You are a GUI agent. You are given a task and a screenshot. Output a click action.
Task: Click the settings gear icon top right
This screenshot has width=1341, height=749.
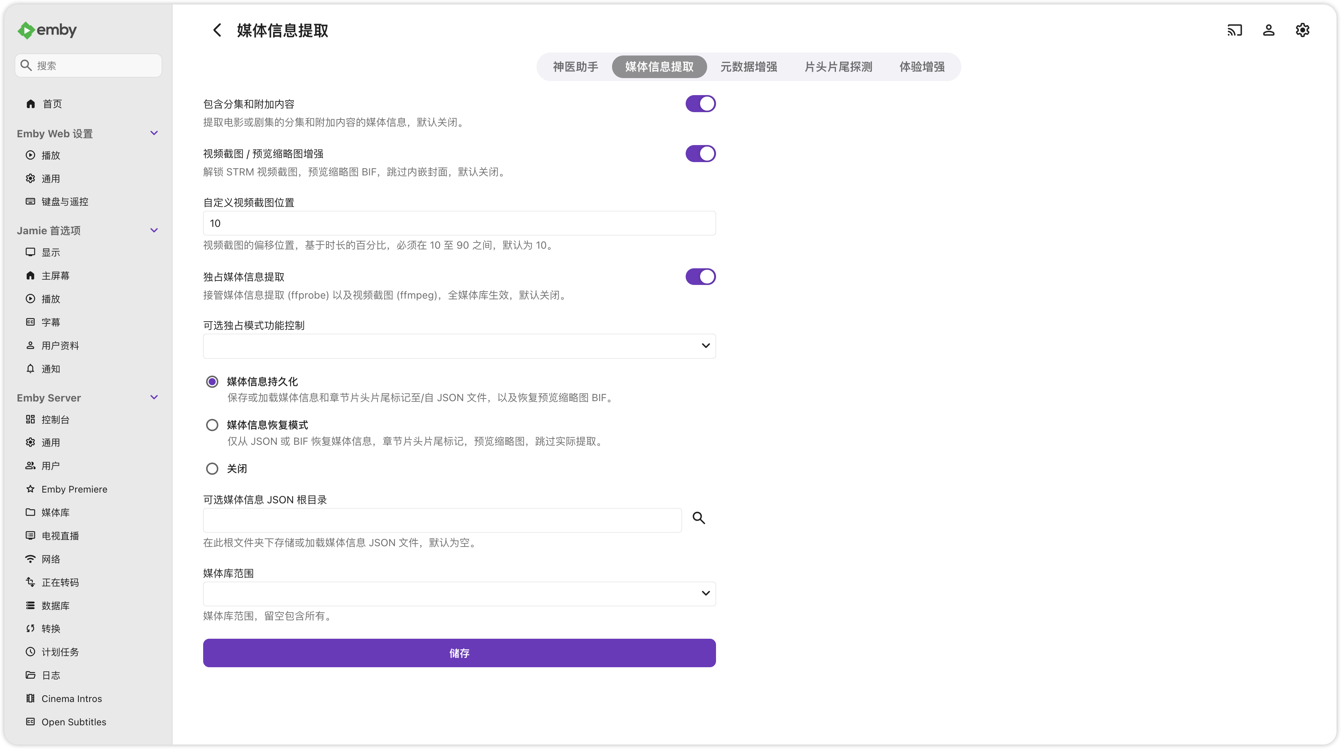click(1302, 30)
